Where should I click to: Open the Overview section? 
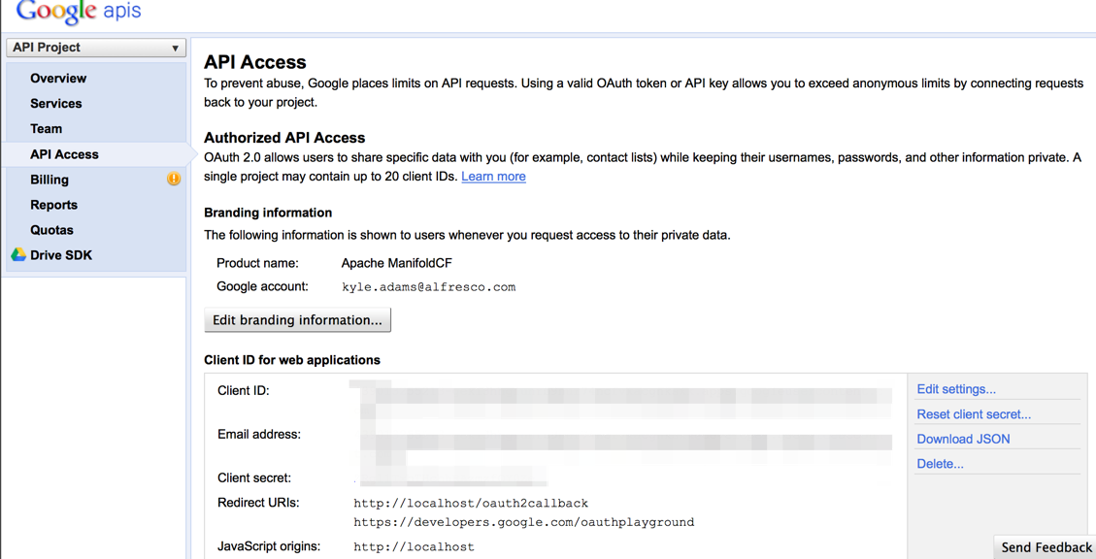[58, 79]
